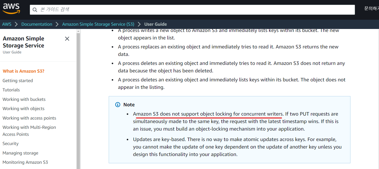Open the Documentation breadcrumb link
The image size is (379, 169).
(37, 24)
